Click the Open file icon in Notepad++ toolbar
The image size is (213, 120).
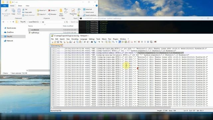point(55,42)
